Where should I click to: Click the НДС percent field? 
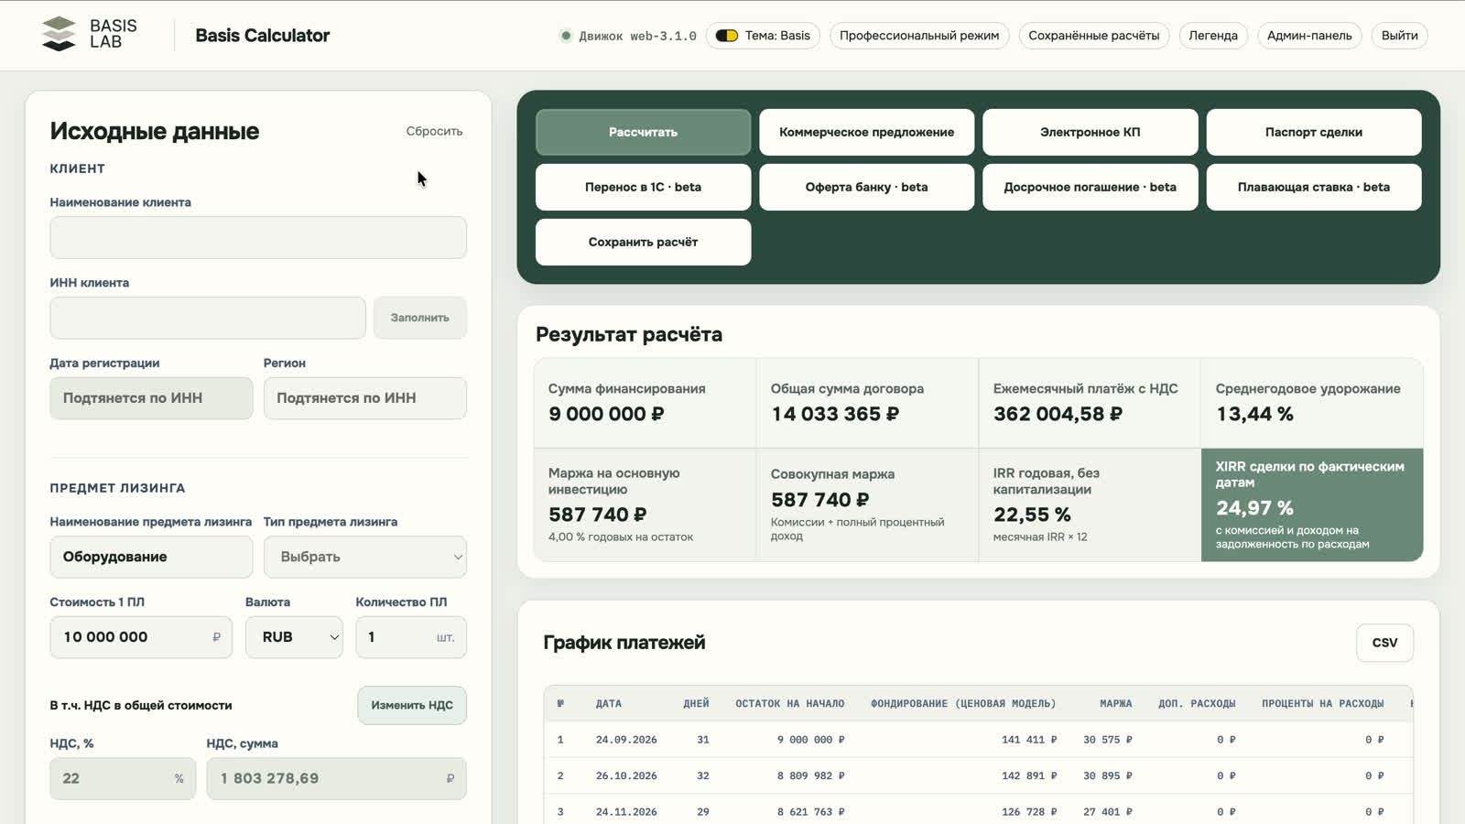click(123, 778)
